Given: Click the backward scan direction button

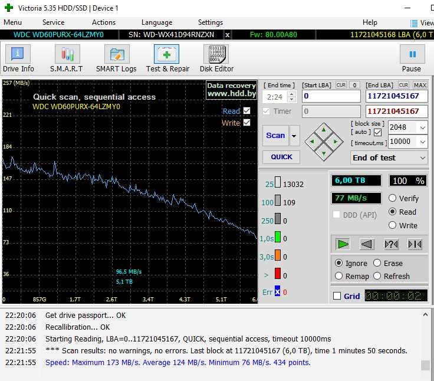Looking at the screenshot, I should [367, 244].
